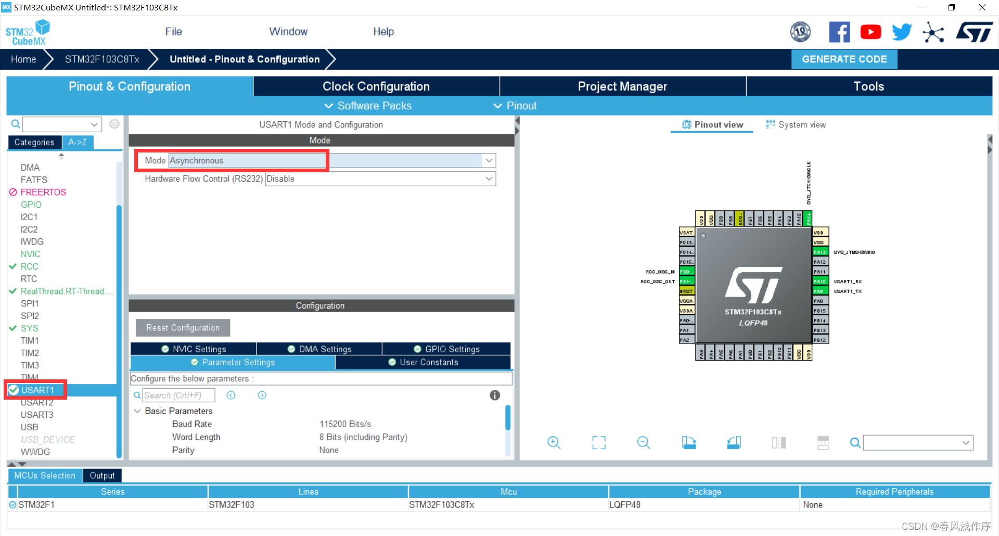Click the ST logo at top right
This screenshot has height=536, width=999.
pyautogui.click(x=974, y=32)
